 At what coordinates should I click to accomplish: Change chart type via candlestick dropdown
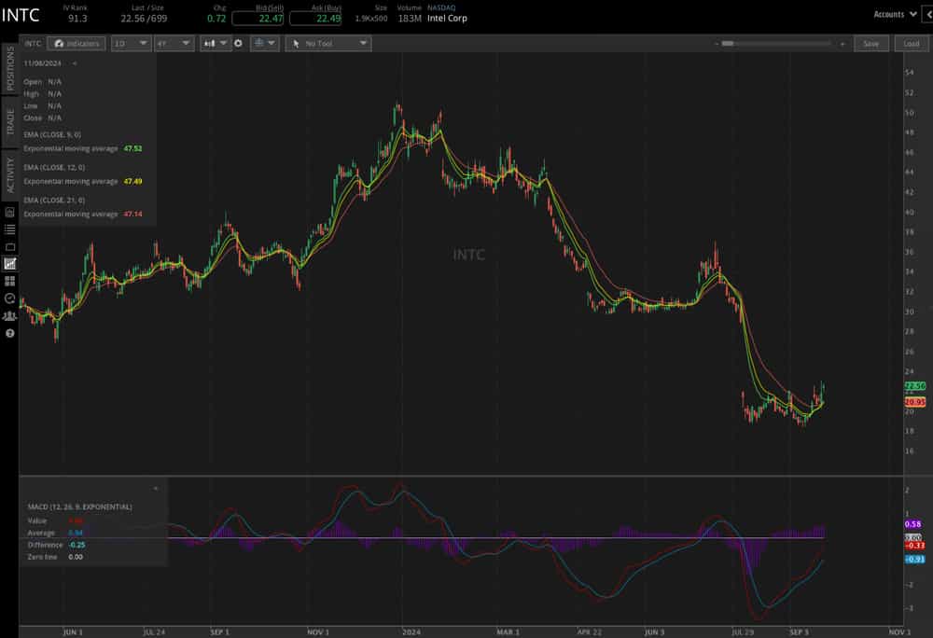215,44
